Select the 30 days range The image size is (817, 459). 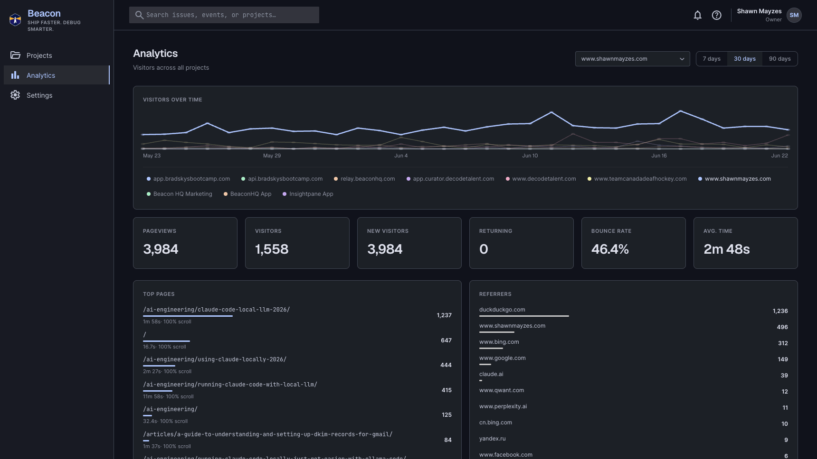coord(744,59)
